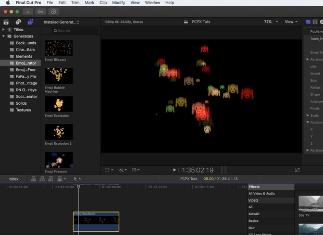Select the Emoji Explosion 2 thumbnail

[x=59, y=132]
